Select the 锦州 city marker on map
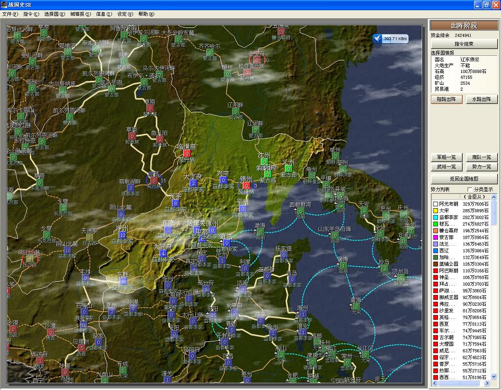501x390 pixels. tap(247, 185)
